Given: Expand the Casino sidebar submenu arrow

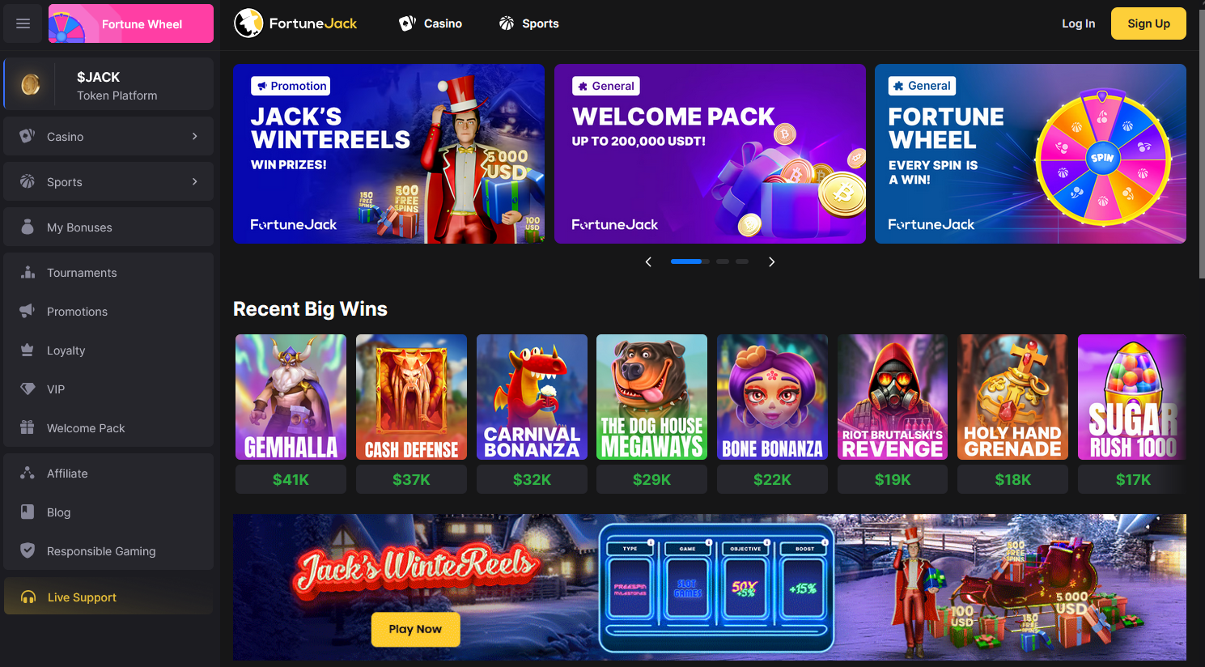Looking at the screenshot, I should coord(194,137).
